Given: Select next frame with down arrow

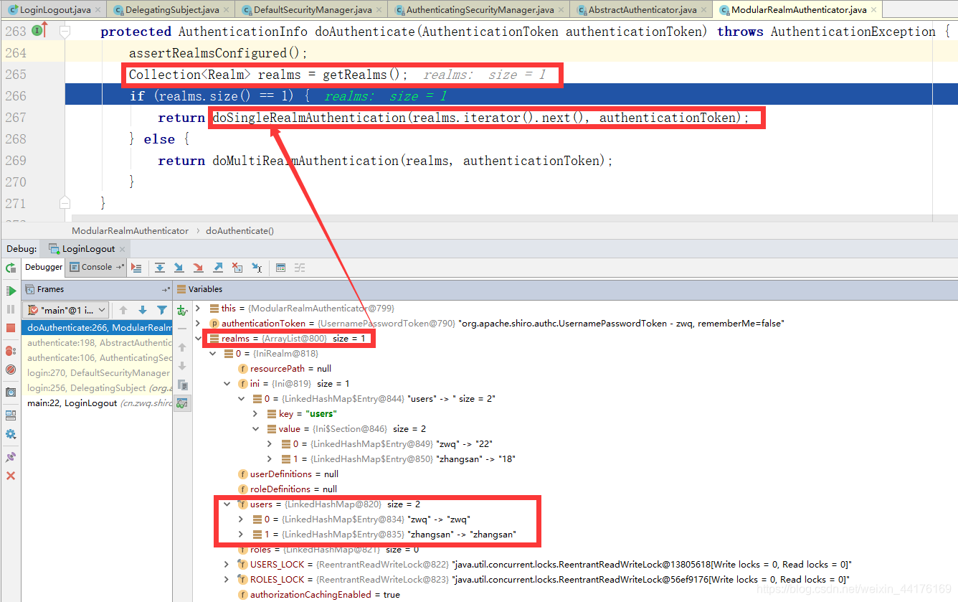Looking at the screenshot, I should point(143,310).
